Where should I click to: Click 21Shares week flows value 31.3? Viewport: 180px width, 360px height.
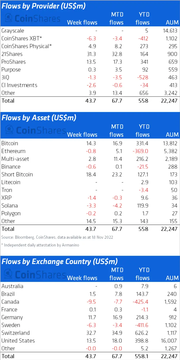tap(91, 54)
